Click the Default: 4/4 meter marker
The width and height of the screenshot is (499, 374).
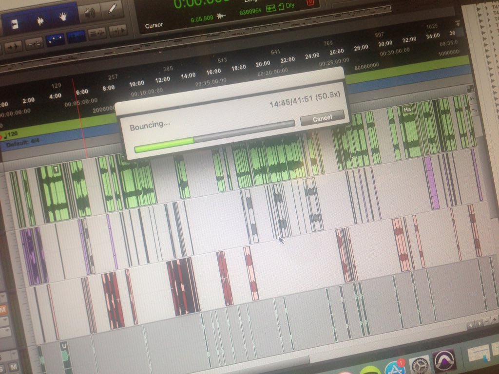click(x=22, y=143)
